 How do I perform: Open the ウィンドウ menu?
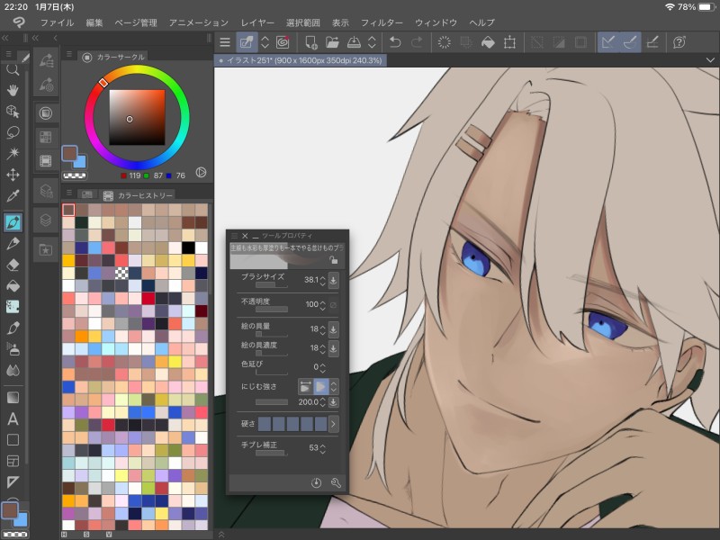436,22
